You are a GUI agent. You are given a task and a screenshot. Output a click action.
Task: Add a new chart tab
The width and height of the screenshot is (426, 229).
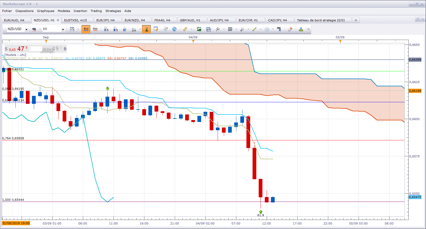point(356,20)
